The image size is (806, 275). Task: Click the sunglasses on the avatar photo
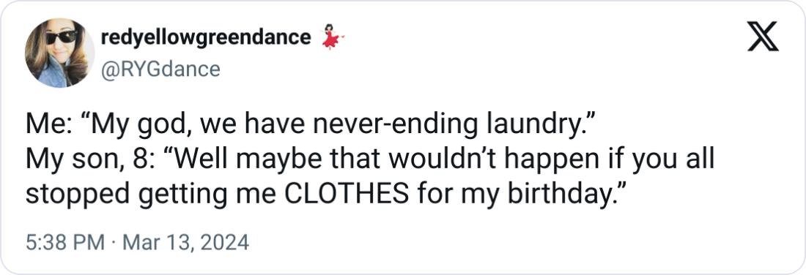pyautogui.click(x=62, y=38)
